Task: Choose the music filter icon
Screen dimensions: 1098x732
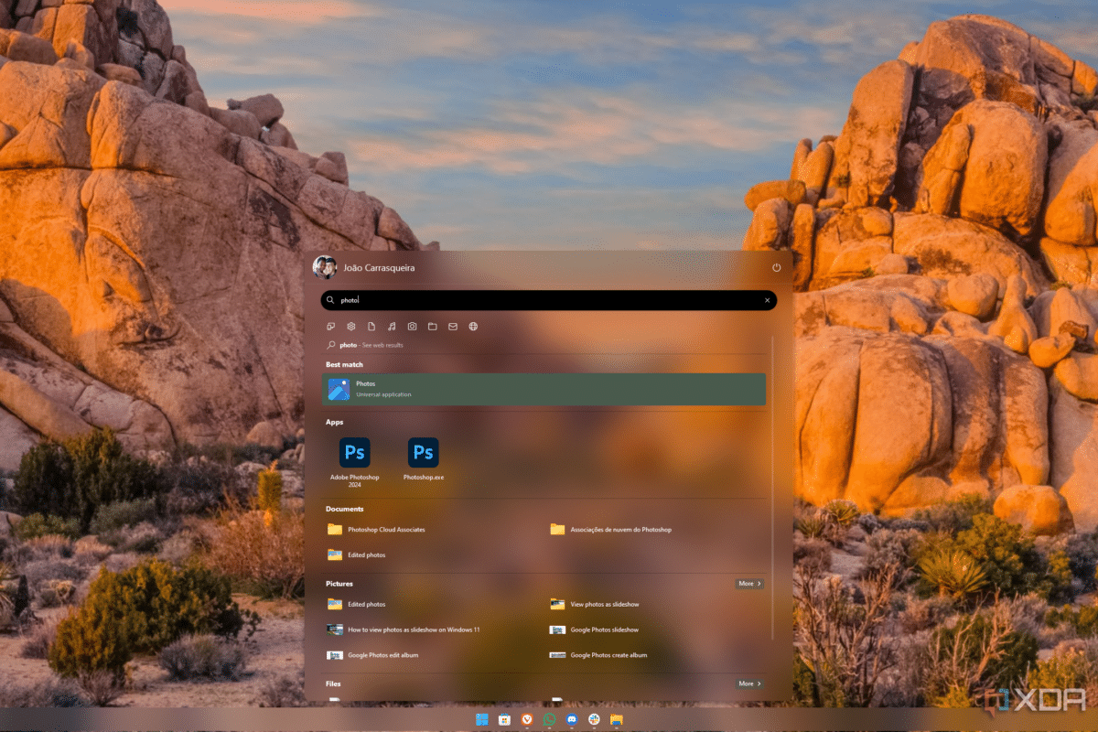Action: pos(392,327)
